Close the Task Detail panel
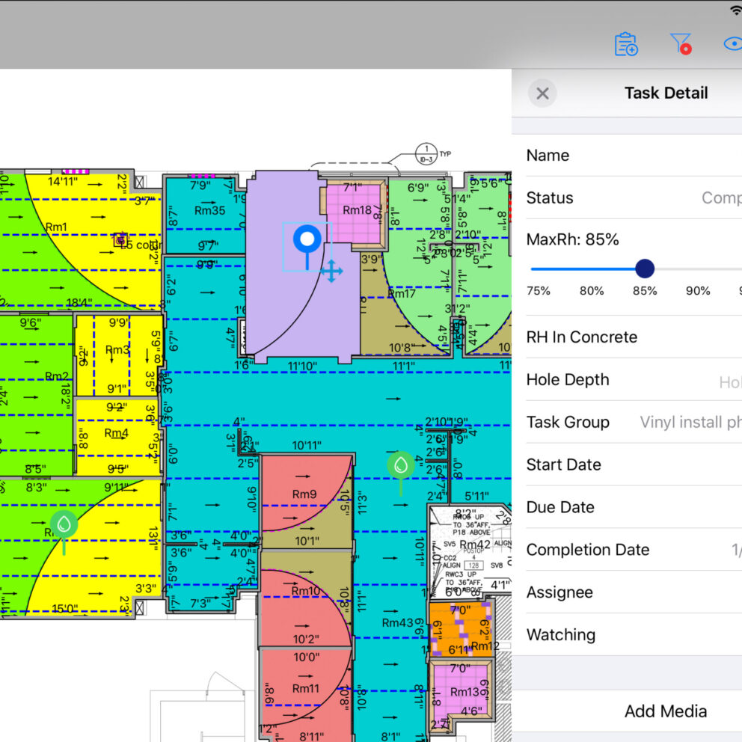 542,93
